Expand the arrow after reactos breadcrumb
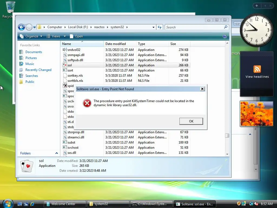Screen dimensions: 277x208 pos(107,27)
